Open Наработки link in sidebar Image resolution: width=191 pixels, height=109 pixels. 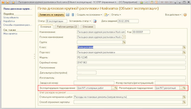point(9,21)
